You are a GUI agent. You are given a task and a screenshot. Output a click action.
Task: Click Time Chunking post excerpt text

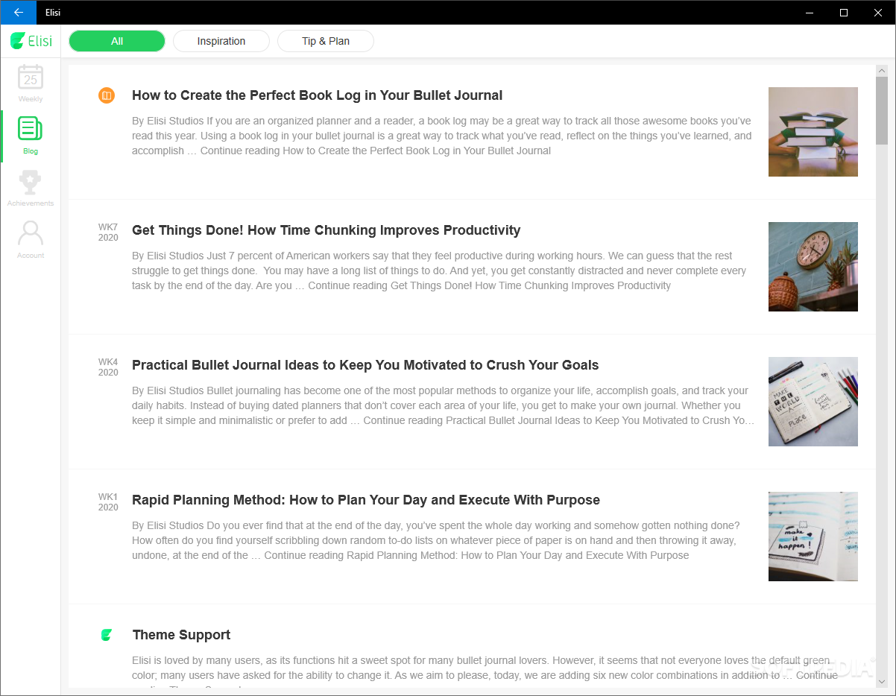[440, 271]
